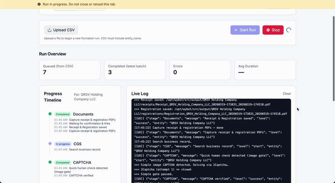Select the Documents stage title
This screenshot has height=183, width=335.
pos(83,114)
